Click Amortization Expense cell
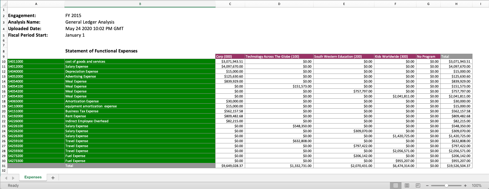489x189 pixels. (140, 101)
